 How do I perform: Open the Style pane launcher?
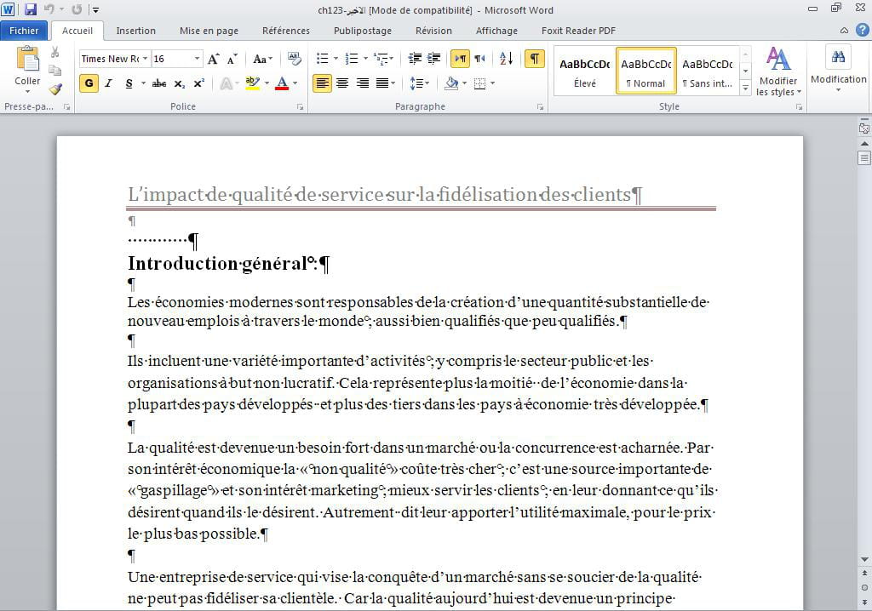[x=799, y=106]
